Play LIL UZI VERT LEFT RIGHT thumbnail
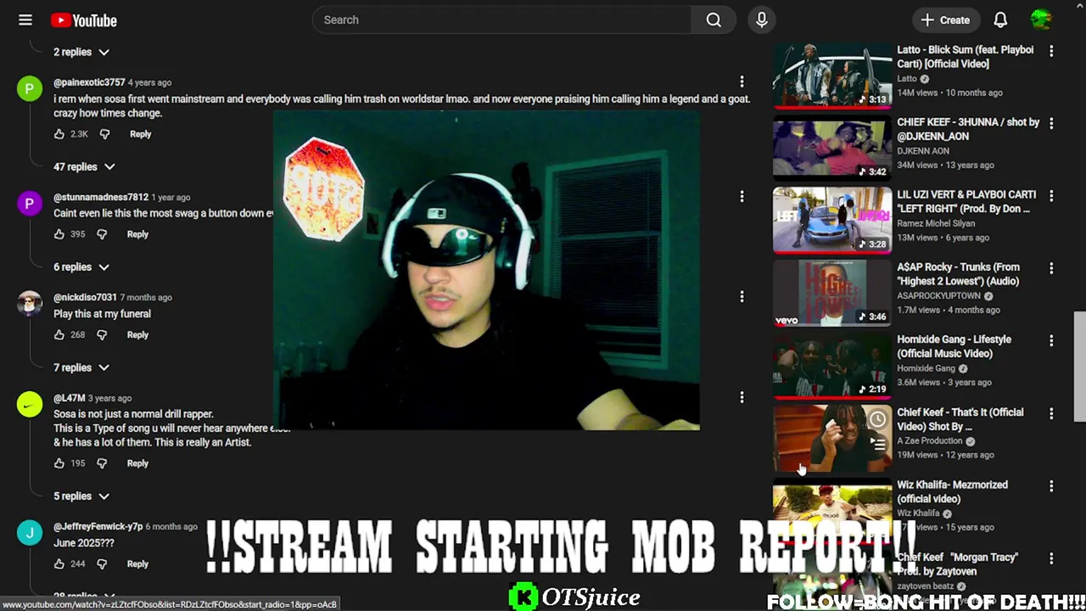1086x611 pixels. tap(831, 221)
